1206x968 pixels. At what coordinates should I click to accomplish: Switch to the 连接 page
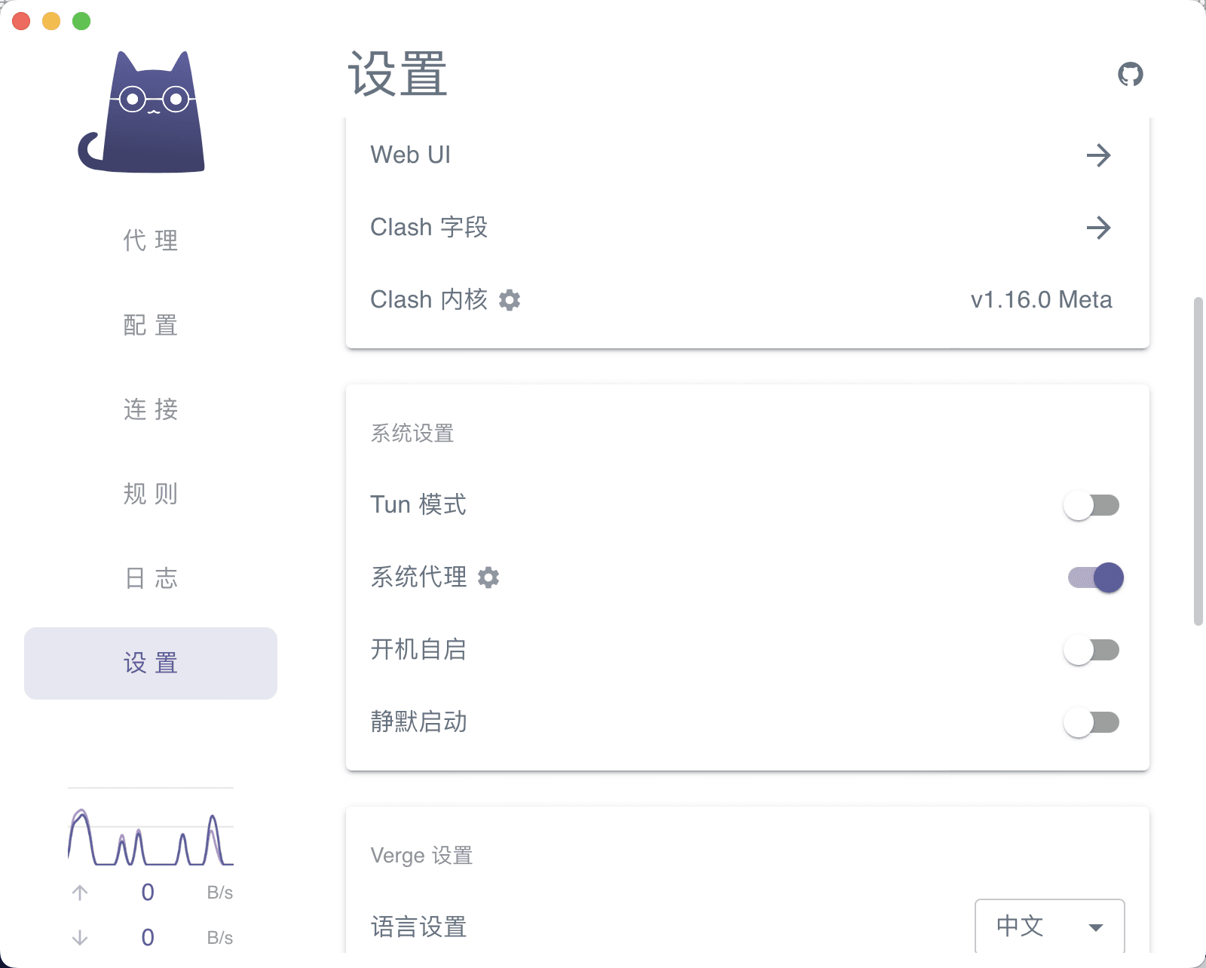(x=151, y=410)
